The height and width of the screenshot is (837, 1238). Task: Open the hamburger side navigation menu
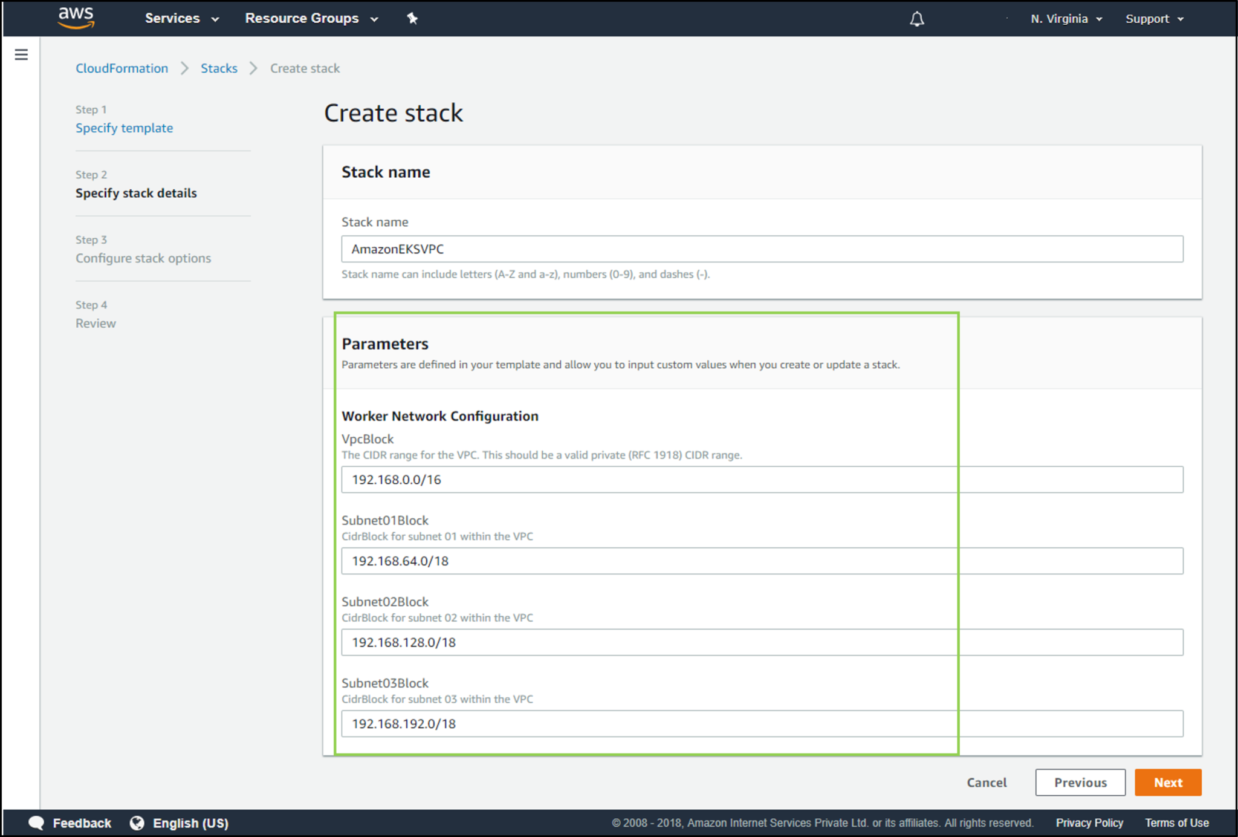click(x=21, y=55)
